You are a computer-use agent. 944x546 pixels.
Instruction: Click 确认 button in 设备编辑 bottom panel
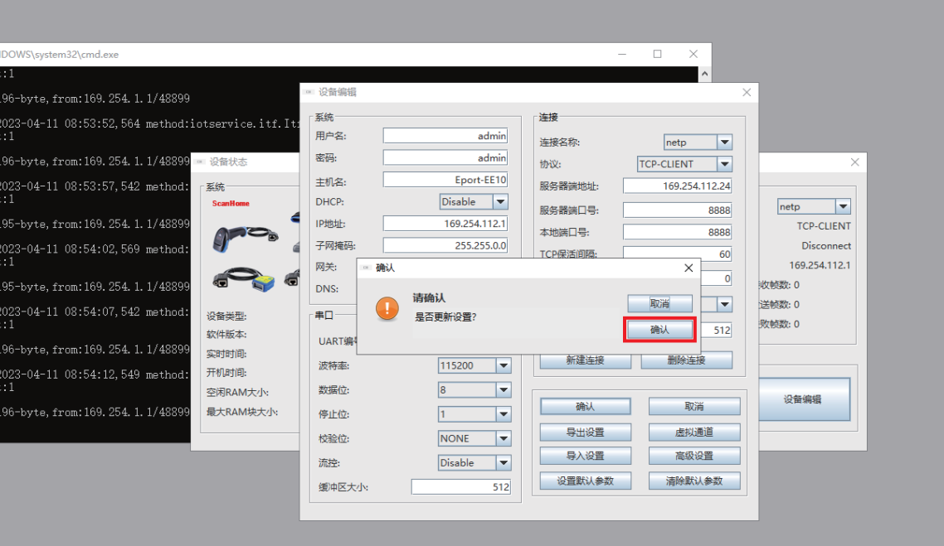point(585,407)
